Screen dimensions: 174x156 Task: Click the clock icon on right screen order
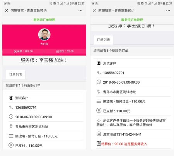(99, 82)
